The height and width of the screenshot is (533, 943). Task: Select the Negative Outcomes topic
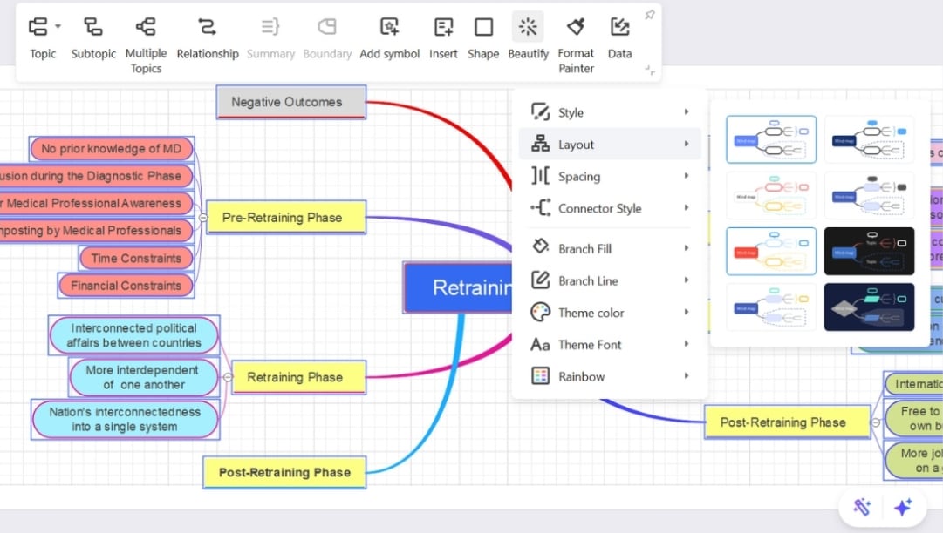point(291,102)
